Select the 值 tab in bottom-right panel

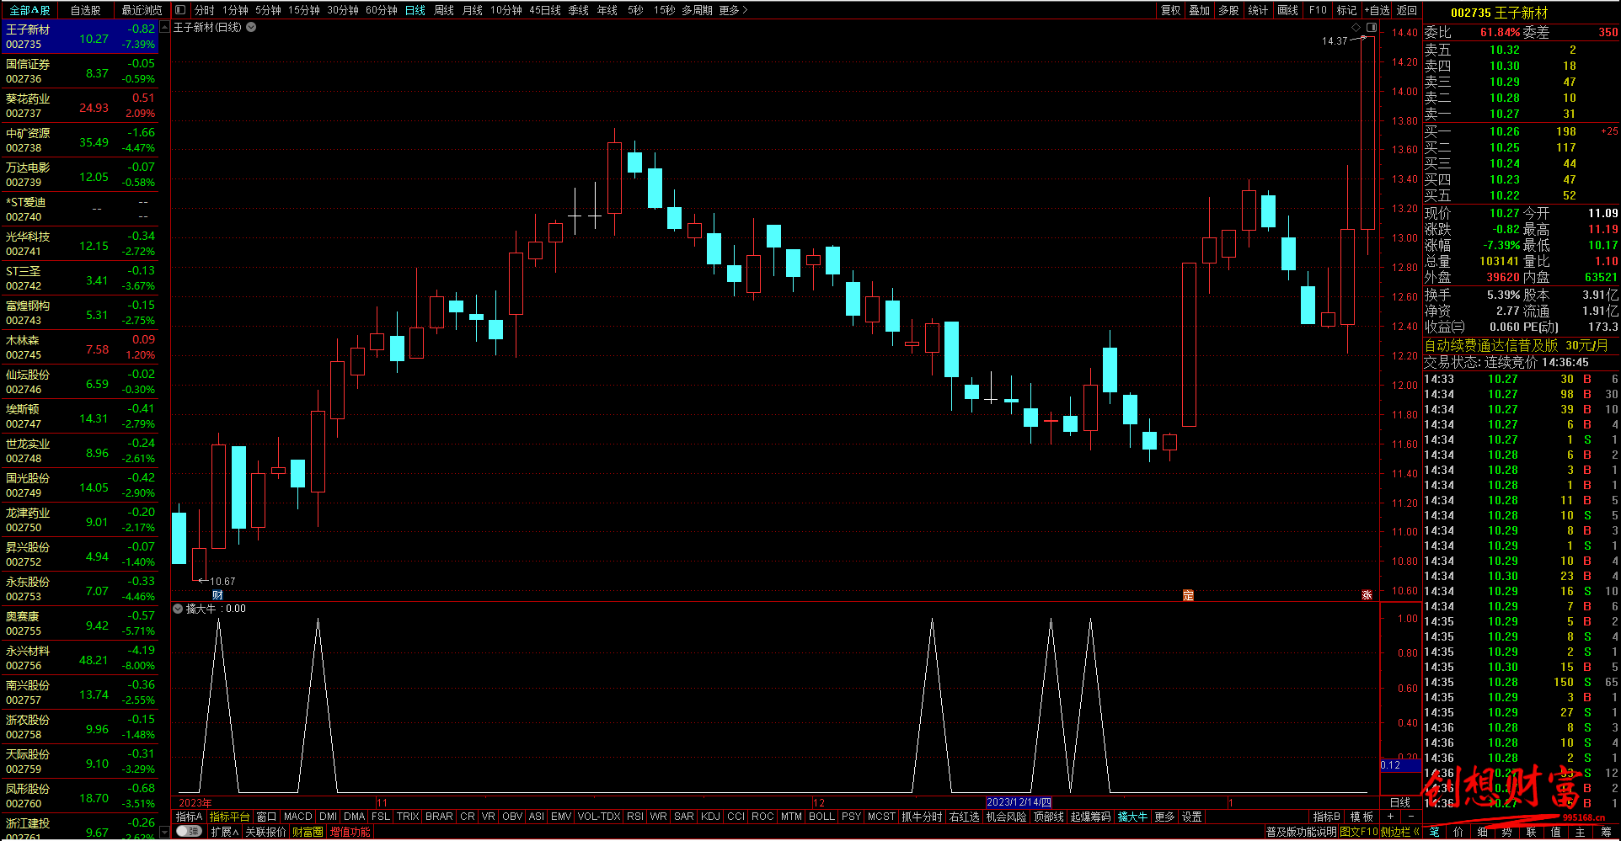(1556, 832)
